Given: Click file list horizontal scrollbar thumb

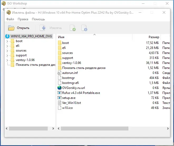Looking at the screenshot, I should click(x=95, y=129).
